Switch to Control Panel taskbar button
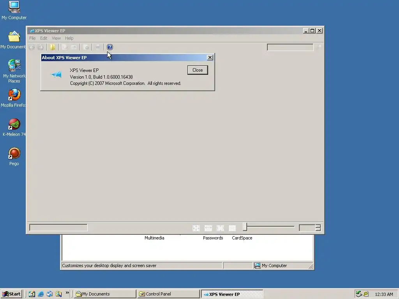Screen dimensions: 399x299 (x=169, y=294)
